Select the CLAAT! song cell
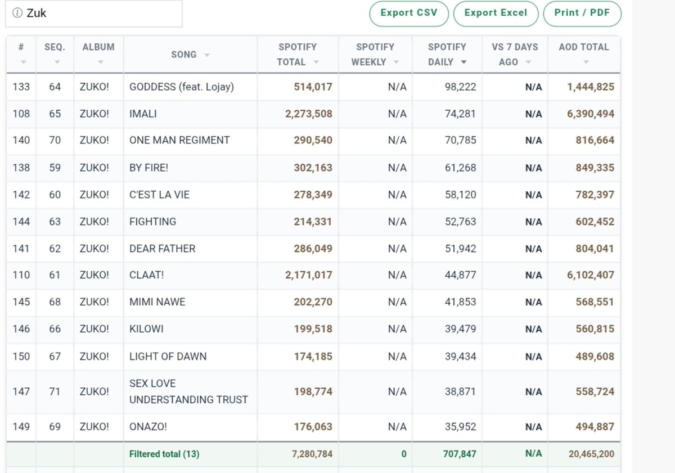Image resolution: width=675 pixels, height=473 pixels. point(191,275)
